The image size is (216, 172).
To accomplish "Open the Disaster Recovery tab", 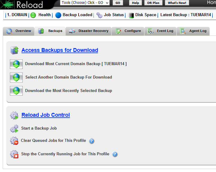I will coord(88,31).
